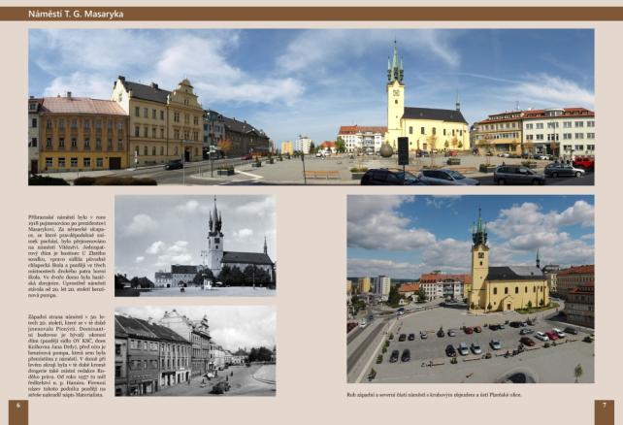Select the black-and-white church photo
This screenshot has width=623, height=425.
(x=194, y=245)
